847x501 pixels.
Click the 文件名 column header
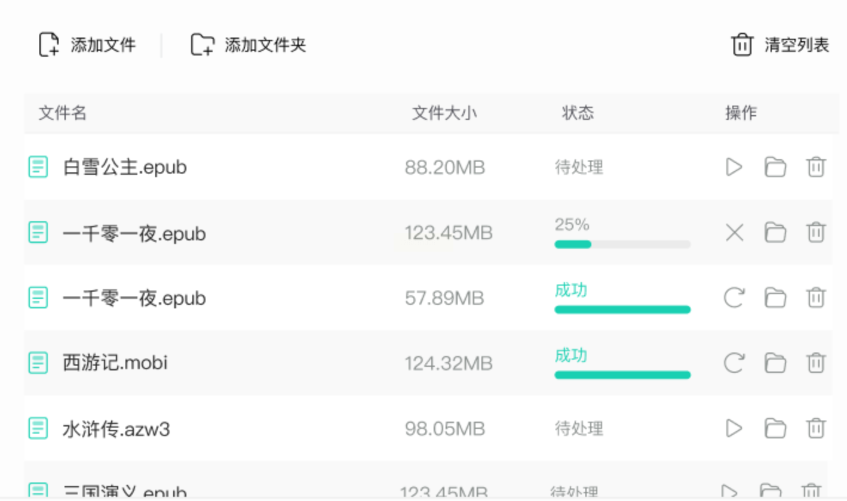click(63, 113)
